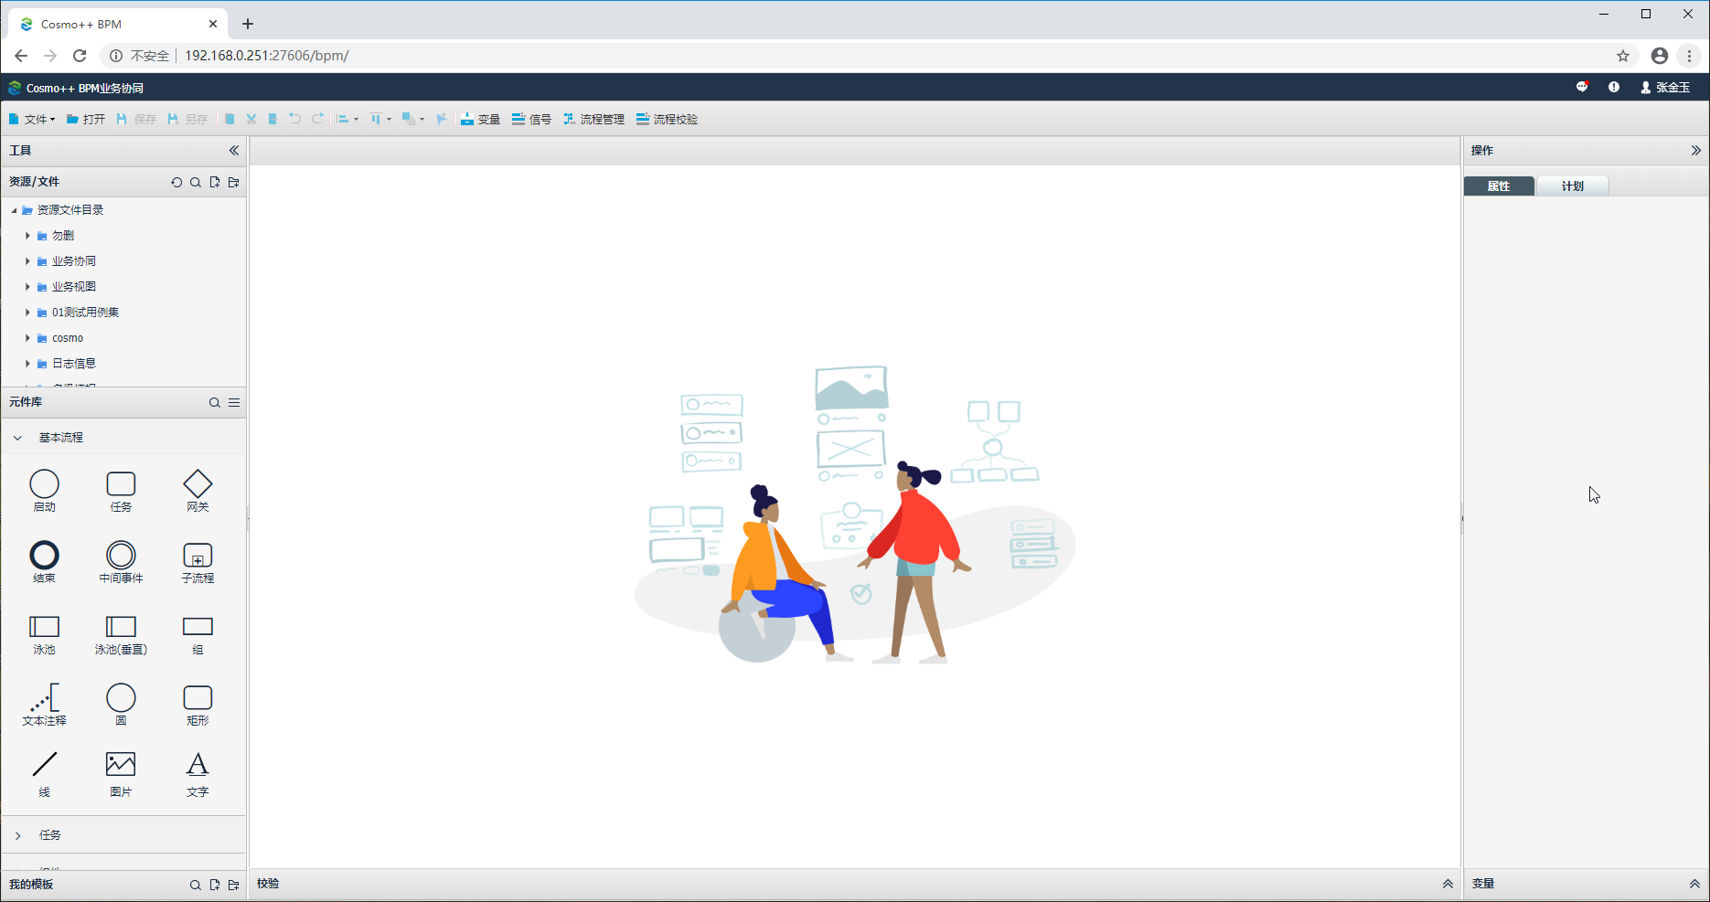Search the 元件库 component library
Viewport: 1710px width, 902px height.
tap(215, 402)
